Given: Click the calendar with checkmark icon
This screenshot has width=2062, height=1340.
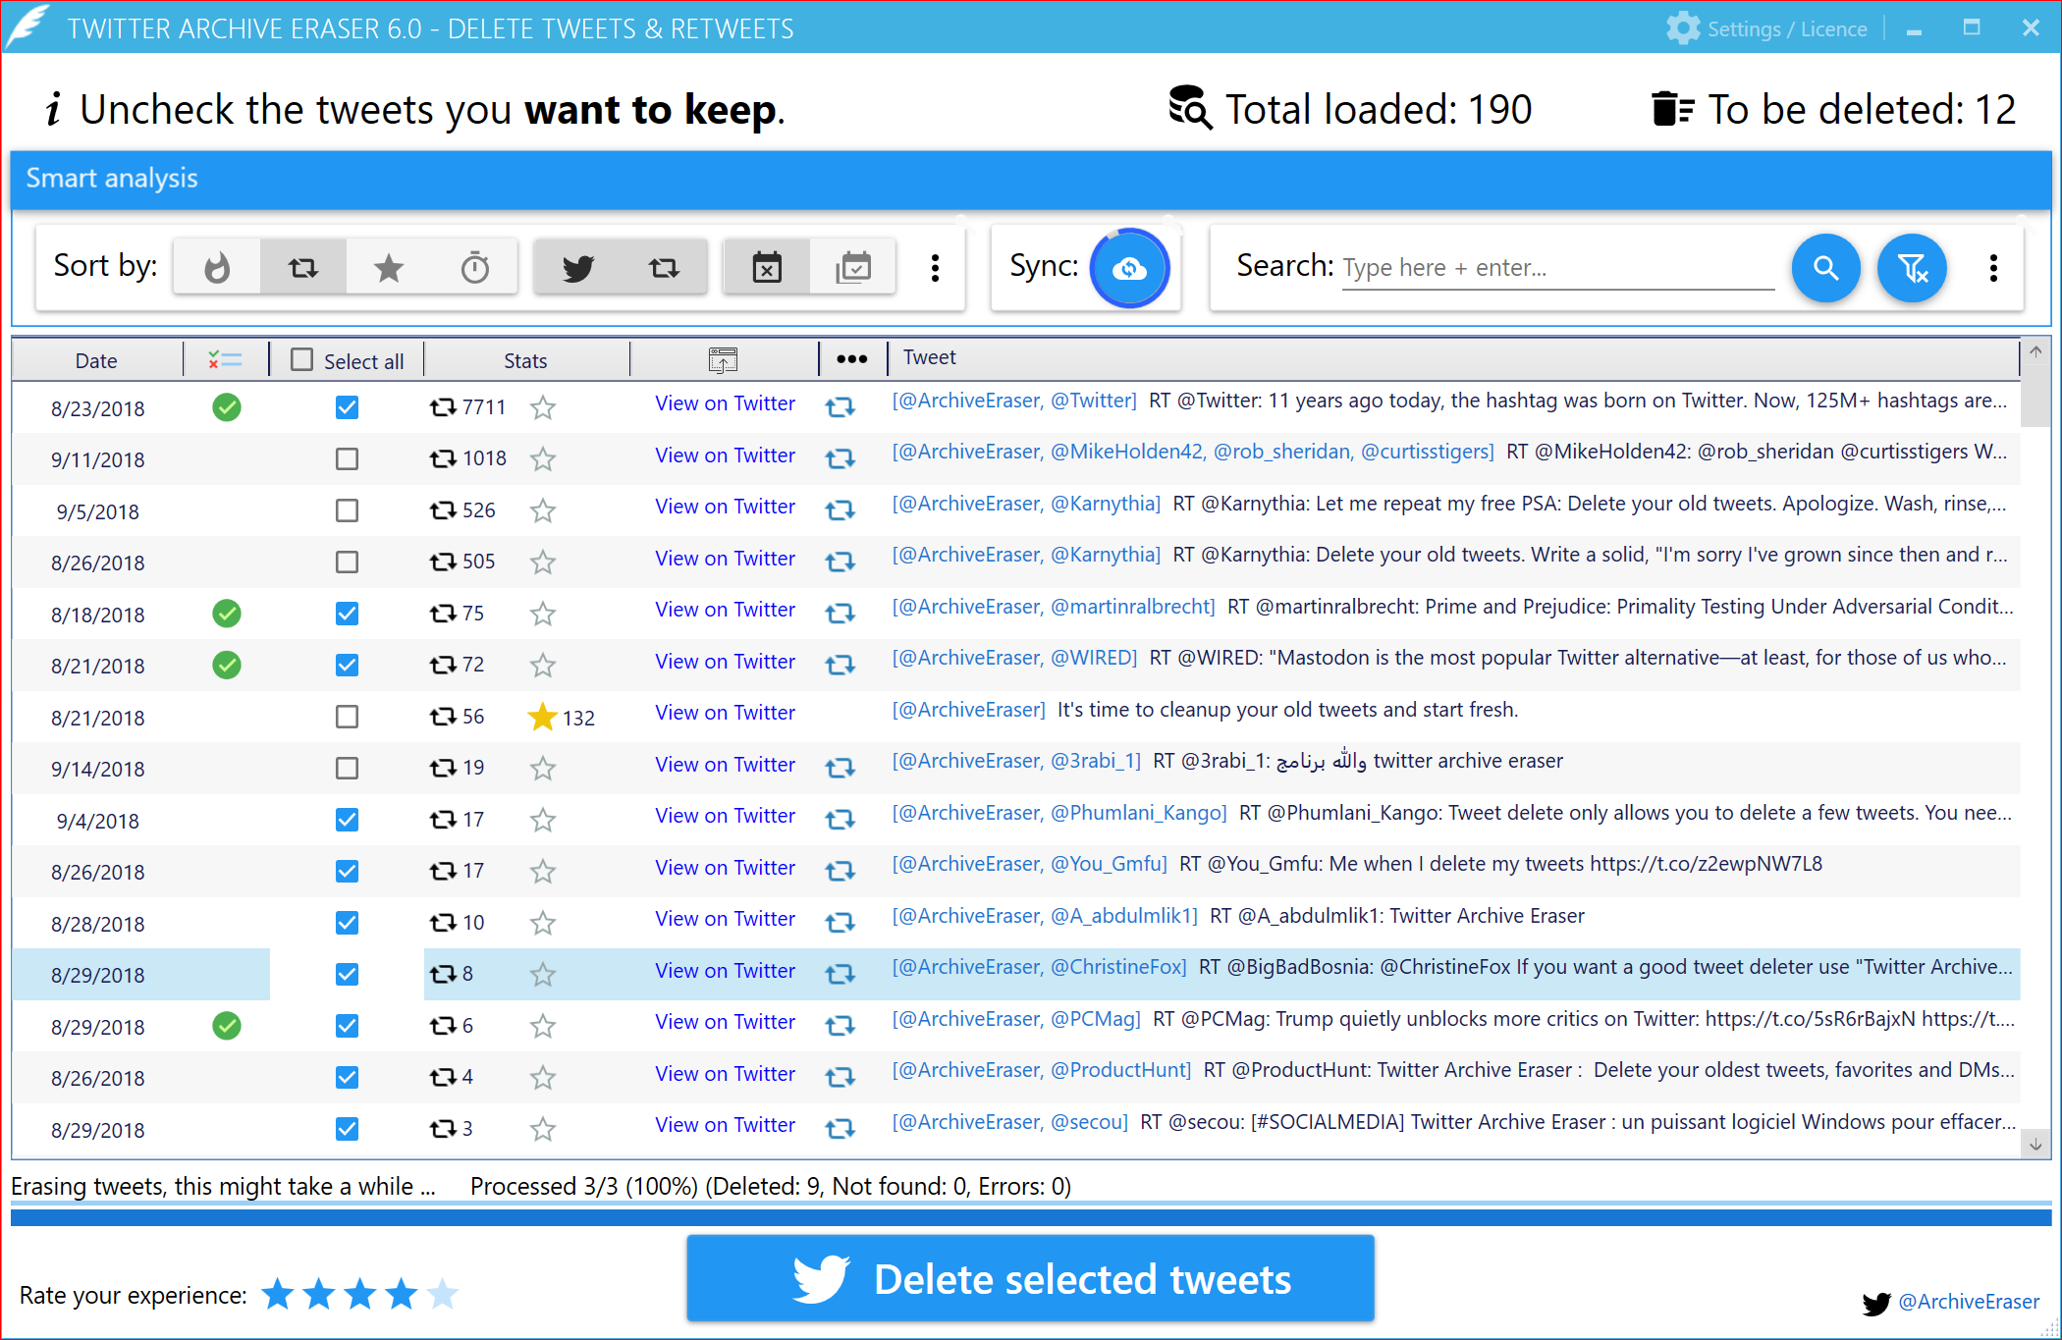Looking at the screenshot, I should click(853, 267).
